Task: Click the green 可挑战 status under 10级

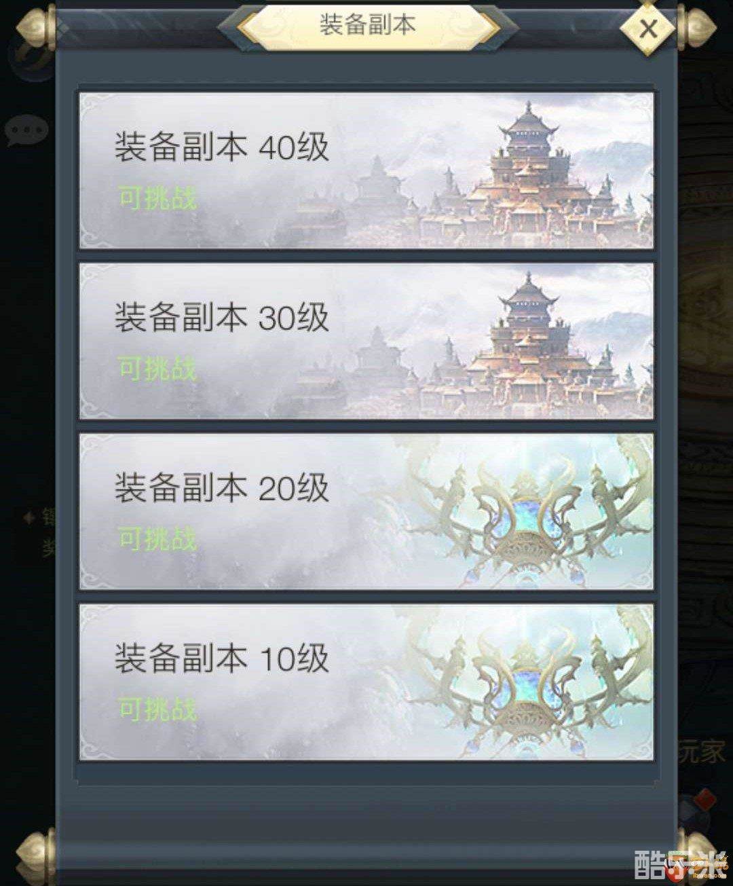Action: pos(157,709)
